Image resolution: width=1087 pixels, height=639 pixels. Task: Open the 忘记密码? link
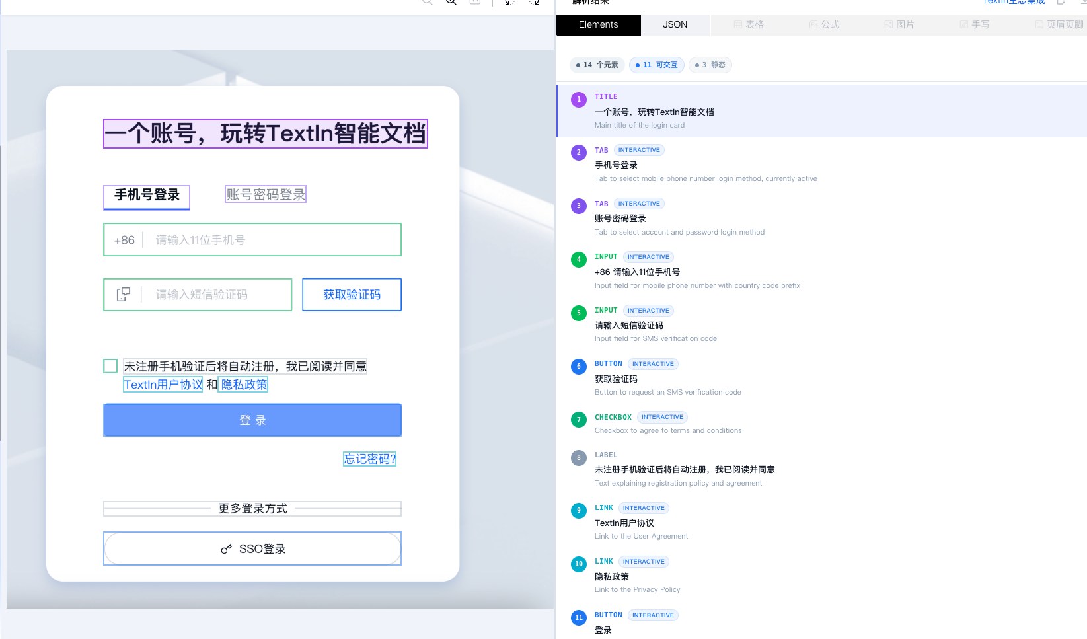coord(370,459)
